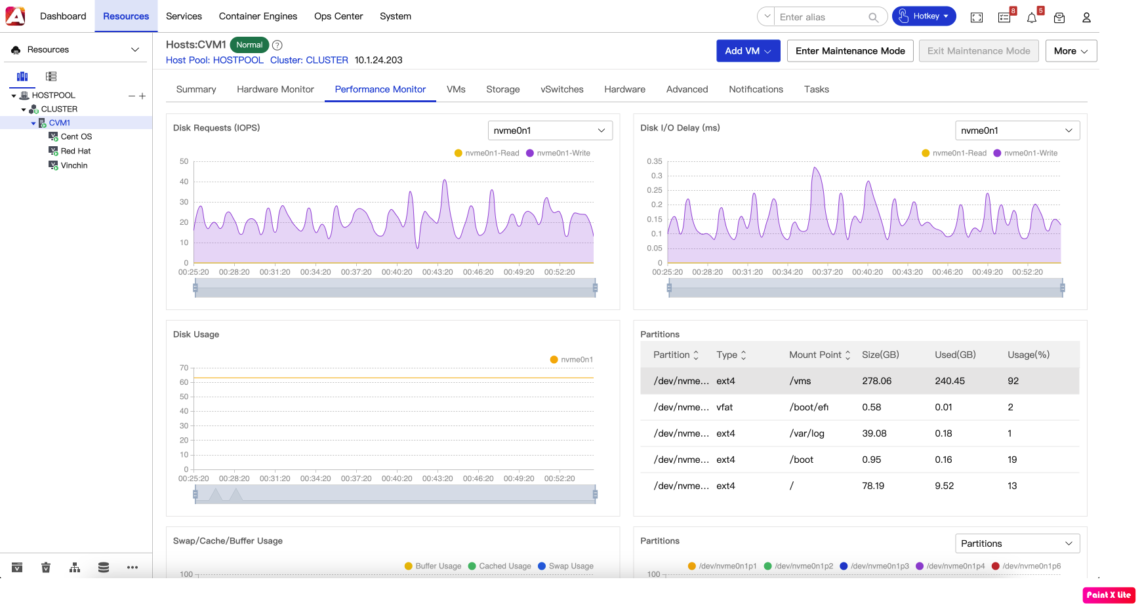Viewport: 1142px width, 609px height.
Task: Switch to the Hardware Monitor tab
Action: click(x=275, y=89)
